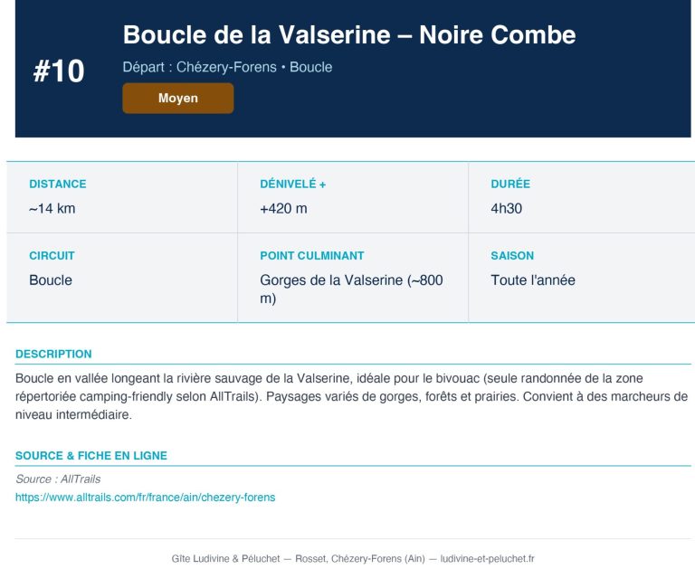Click the Moyen difficulty badge
This screenshot has height=569, width=695.
[178, 98]
